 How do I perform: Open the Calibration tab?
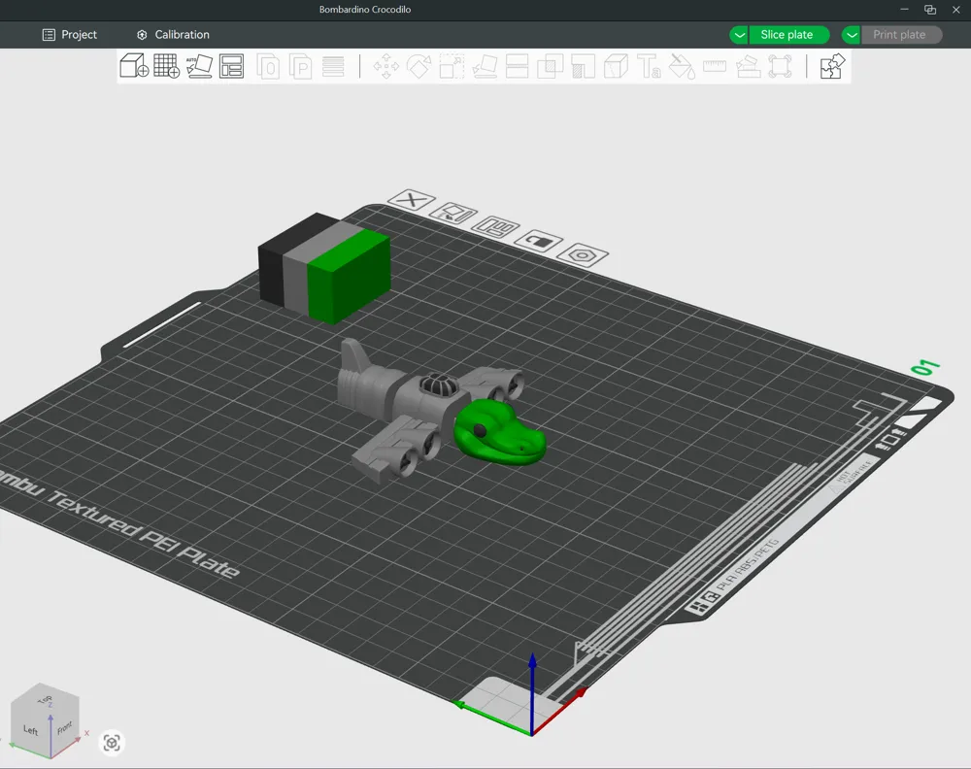(173, 35)
